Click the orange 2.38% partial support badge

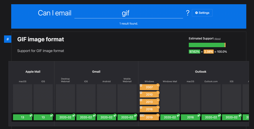pos(208,52)
